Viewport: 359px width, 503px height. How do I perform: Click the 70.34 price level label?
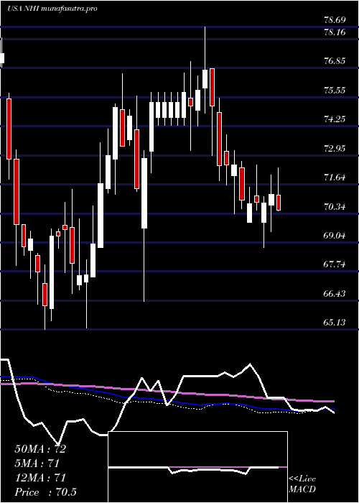point(335,207)
